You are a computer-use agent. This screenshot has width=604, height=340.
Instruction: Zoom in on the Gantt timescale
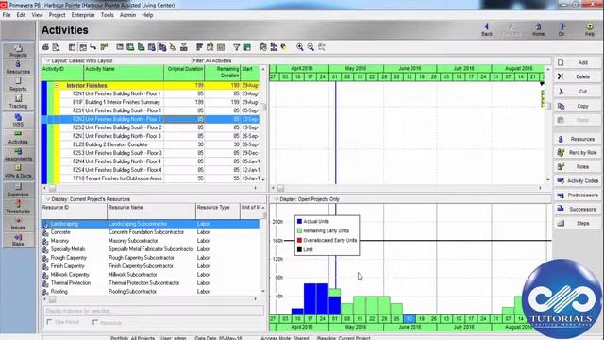pyautogui.click(x=300, y=47)
